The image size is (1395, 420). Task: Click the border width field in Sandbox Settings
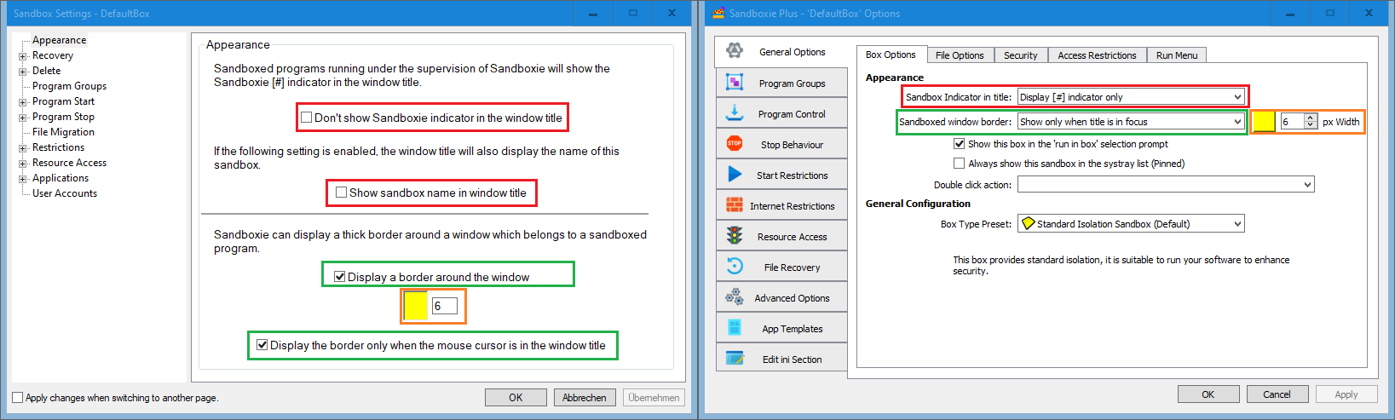pyautogui.click(x=444, y=306)
